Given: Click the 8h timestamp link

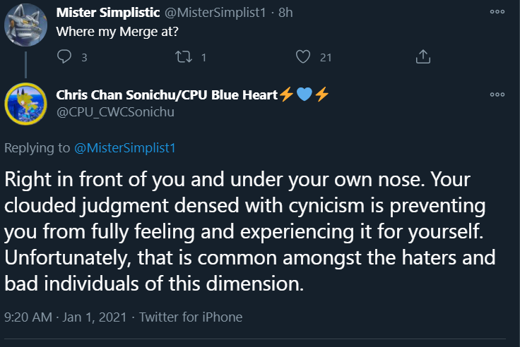Looking at the screenshot, I should click(x=285, y=13).
